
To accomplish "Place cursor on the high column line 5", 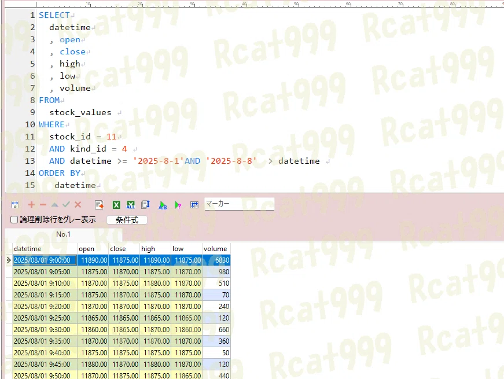I will coord(70,64).
